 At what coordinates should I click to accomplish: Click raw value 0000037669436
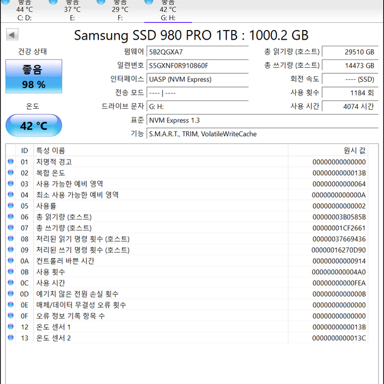(339, 239)
